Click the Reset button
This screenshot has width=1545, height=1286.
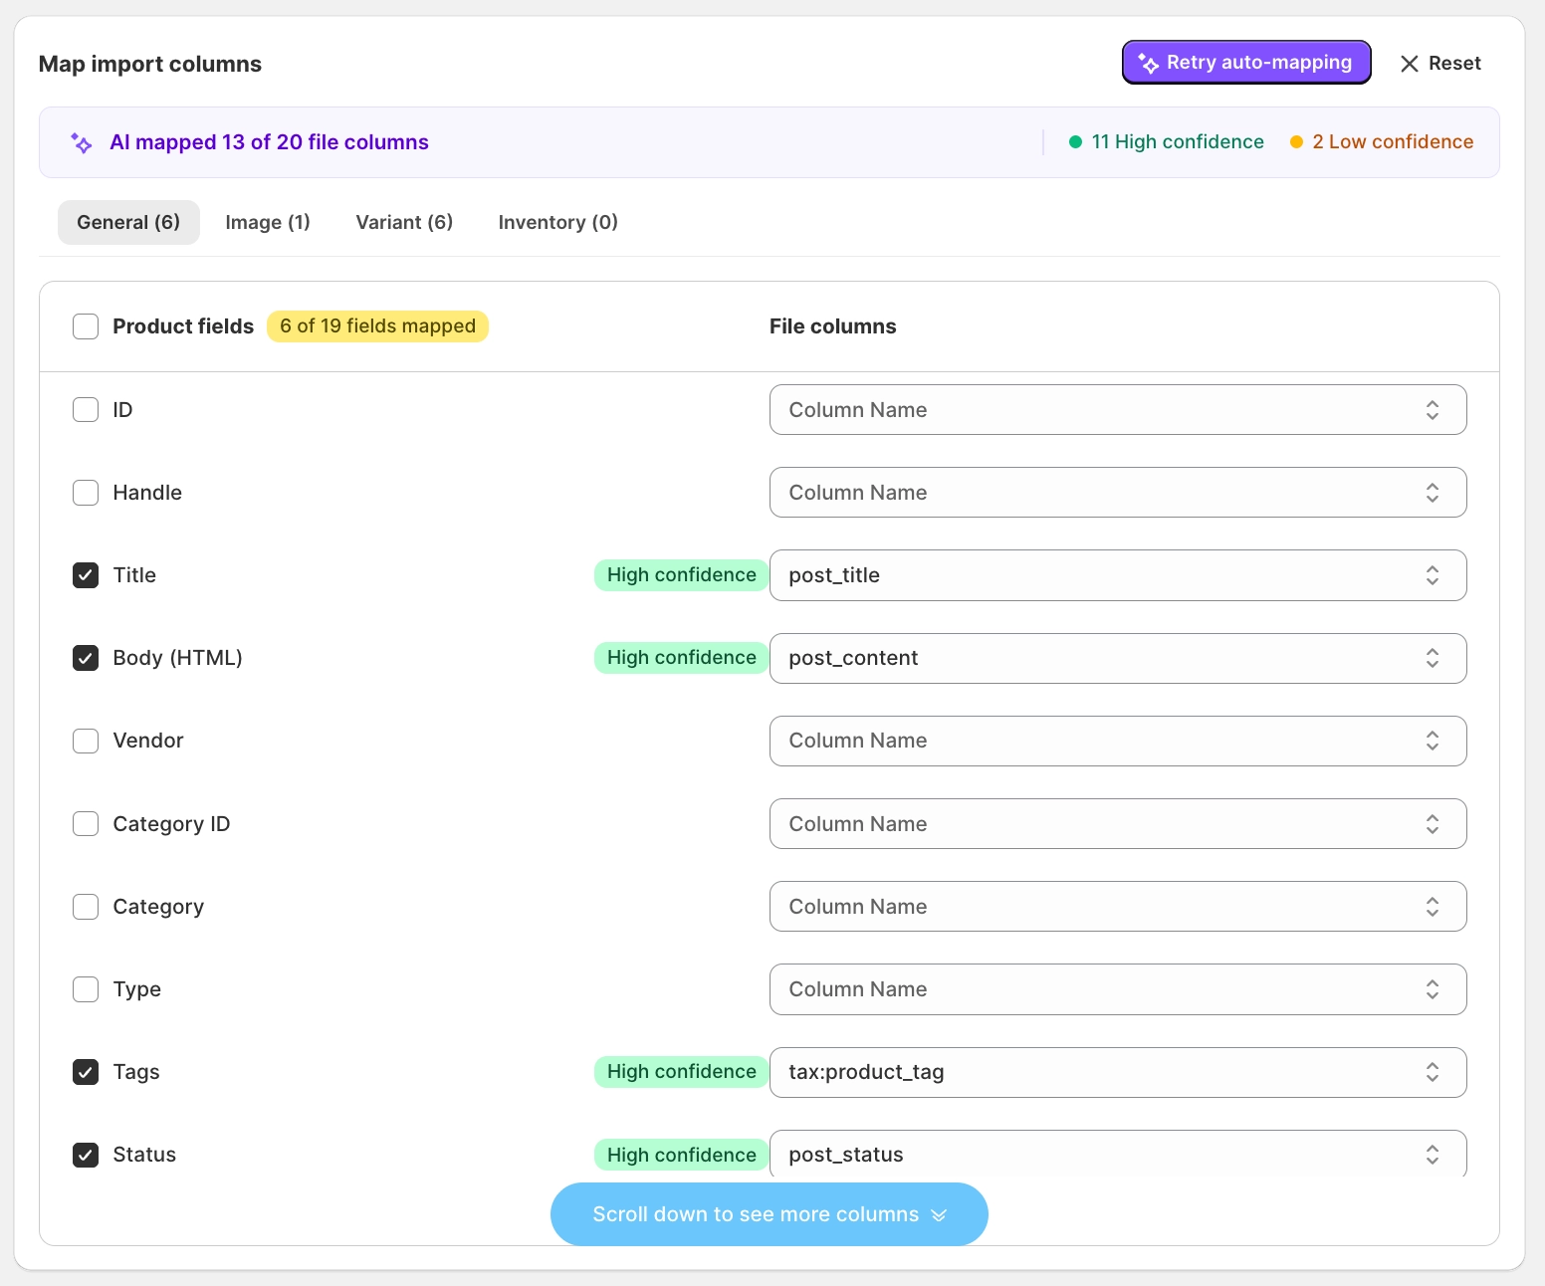coord(1440,64)
